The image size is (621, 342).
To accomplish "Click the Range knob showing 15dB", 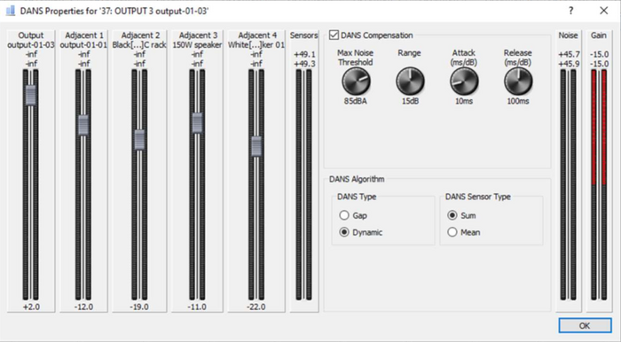I will 410,81.
